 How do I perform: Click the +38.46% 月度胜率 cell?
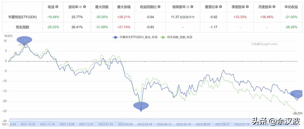(x=267, y=17)
